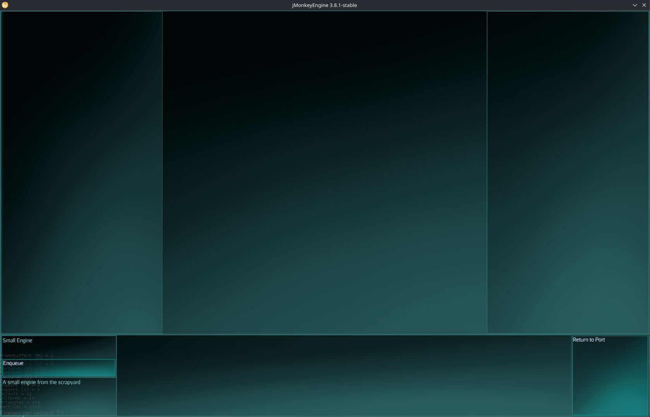Screen dimensions: 650x417
Task: Close the jMonkeyEngine window
Action: pyautogui.click(x=644, y=5)
